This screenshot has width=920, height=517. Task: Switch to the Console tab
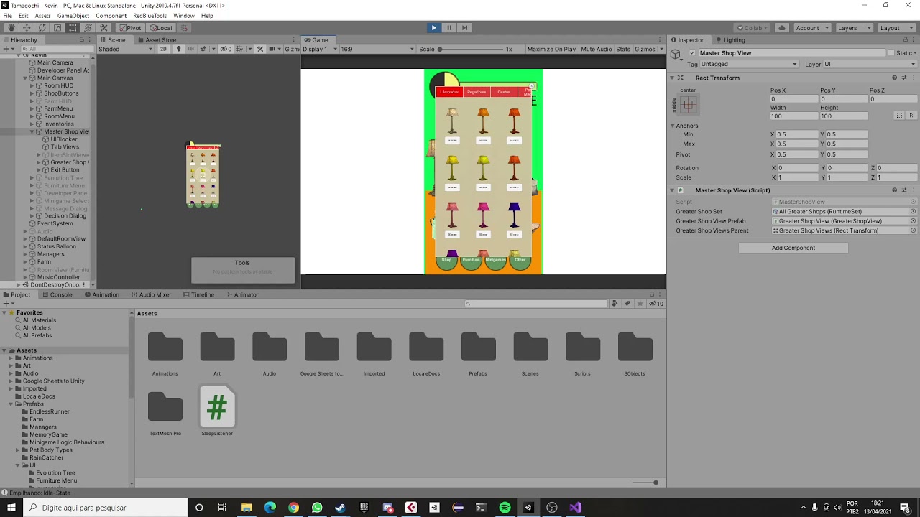60,294
